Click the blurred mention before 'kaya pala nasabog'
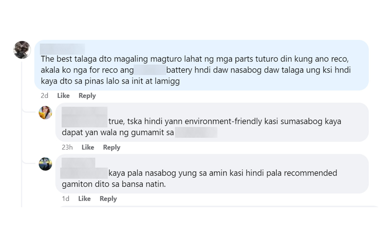Viewport: 388px width, 243px height. [x=84, y=173]
